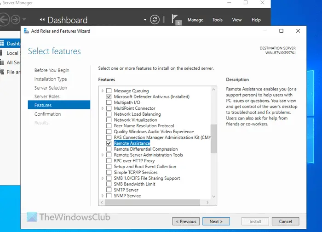
Task: Uncheck the Remote Assistance checkbox
Action: pyautogui.click(x=109, y=143)
